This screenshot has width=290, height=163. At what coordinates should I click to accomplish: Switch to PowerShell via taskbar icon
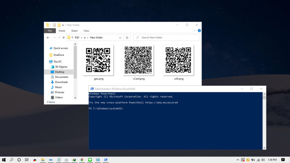pos(106,160)
